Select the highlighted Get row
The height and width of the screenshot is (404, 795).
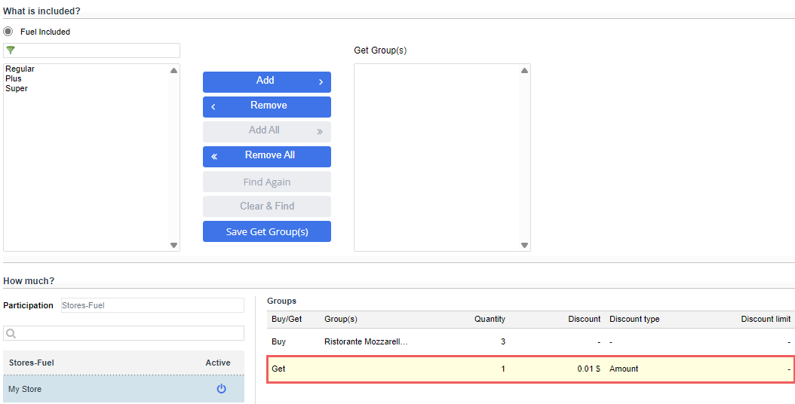point(531,369)
